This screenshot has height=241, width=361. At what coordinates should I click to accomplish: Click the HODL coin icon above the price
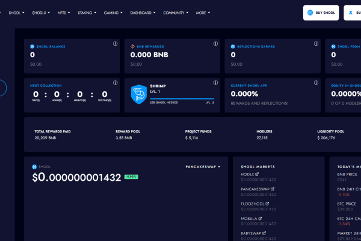point(34,167)
